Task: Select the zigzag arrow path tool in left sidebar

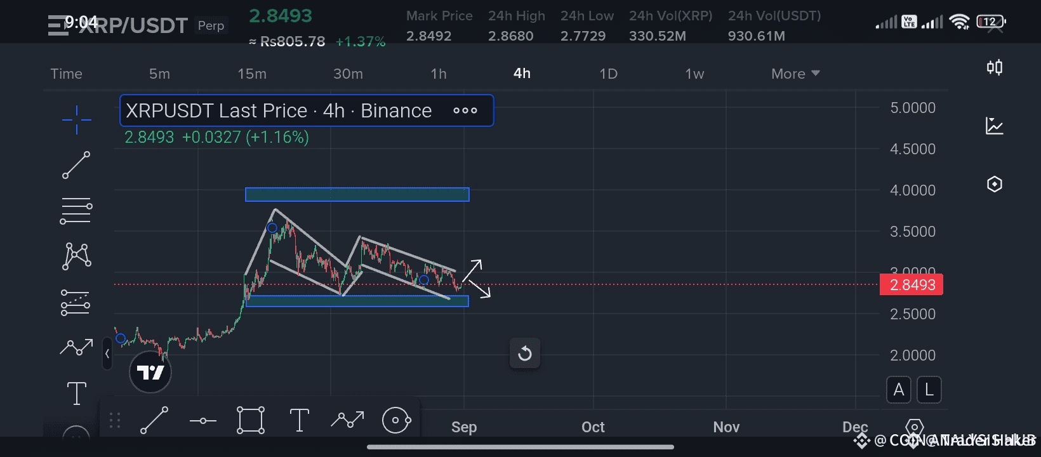Action: pos(76,347)
